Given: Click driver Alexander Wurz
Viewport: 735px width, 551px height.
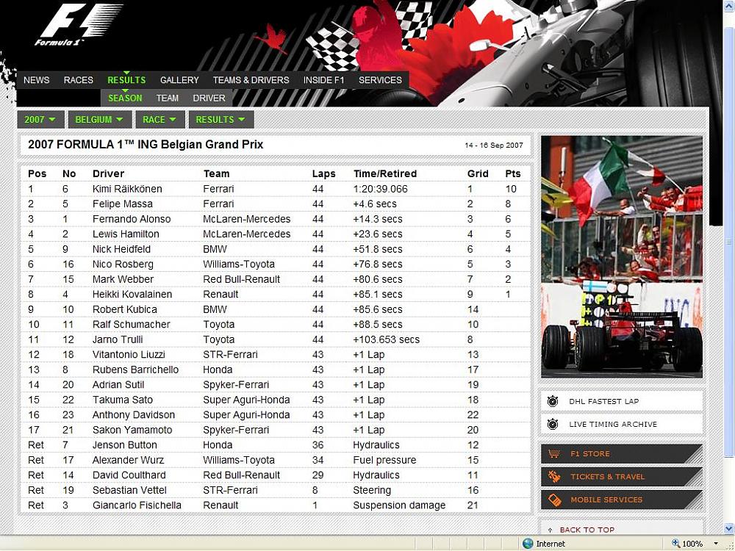Looking at the screenshot, I should click(x=128, y=460).
